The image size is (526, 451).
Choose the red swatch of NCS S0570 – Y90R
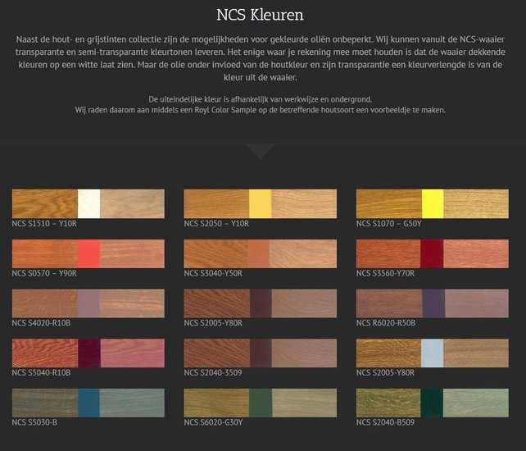[x=88, y=253]
